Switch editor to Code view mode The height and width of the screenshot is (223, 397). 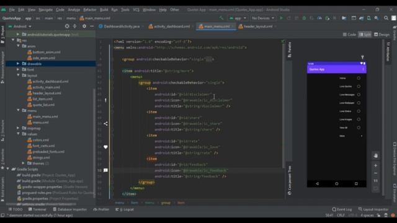click(349, 35)
